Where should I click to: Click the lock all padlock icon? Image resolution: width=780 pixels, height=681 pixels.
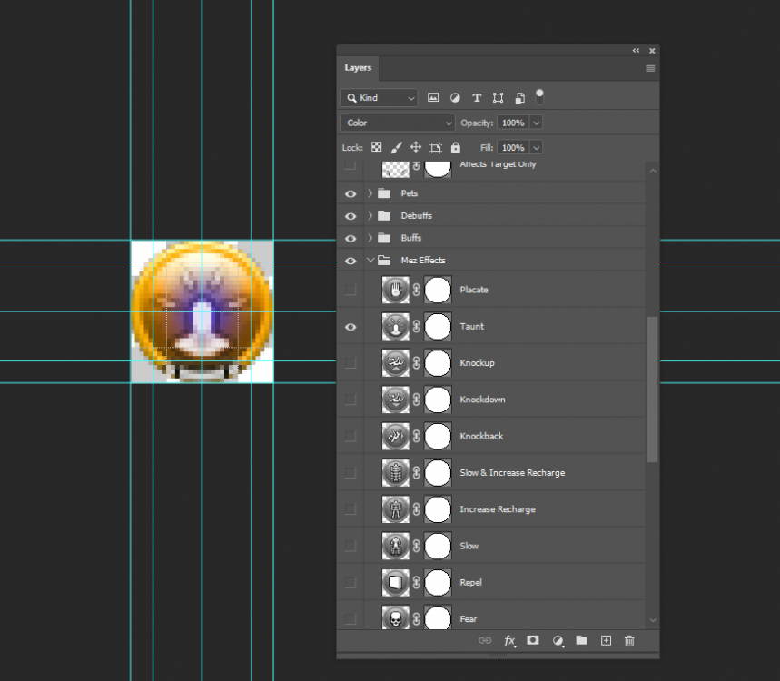456,147
